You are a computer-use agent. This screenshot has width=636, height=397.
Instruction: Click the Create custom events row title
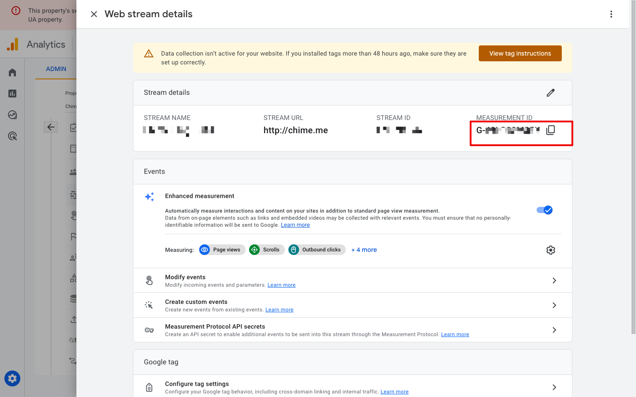196,302
